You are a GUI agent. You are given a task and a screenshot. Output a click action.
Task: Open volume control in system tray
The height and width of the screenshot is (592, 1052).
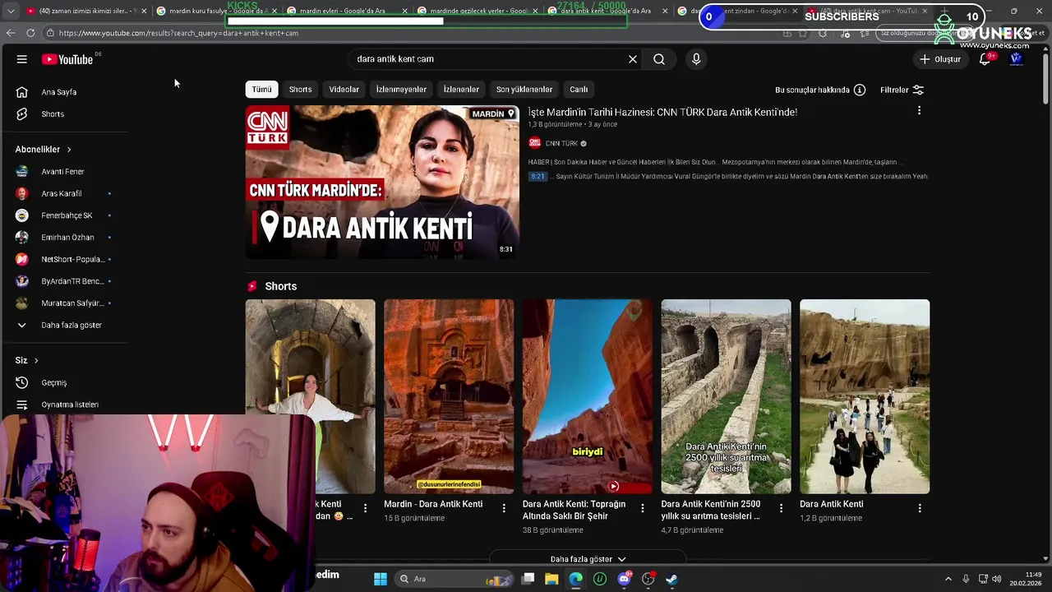pyautogui.click(x=996, y=579)
